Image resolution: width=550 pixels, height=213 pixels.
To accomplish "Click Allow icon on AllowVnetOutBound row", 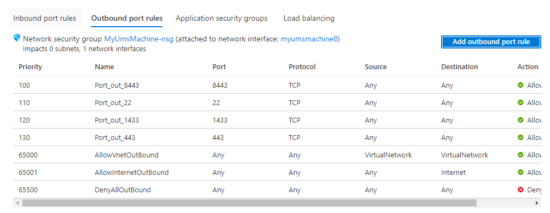I will (x=521, y=155).
